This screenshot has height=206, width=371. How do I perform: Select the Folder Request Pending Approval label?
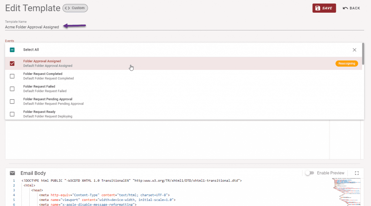pyautogui.click(x=48, y=99)
